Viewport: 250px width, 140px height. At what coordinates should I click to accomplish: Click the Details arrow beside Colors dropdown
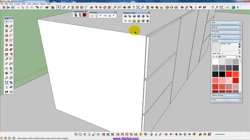pos(239,57)
